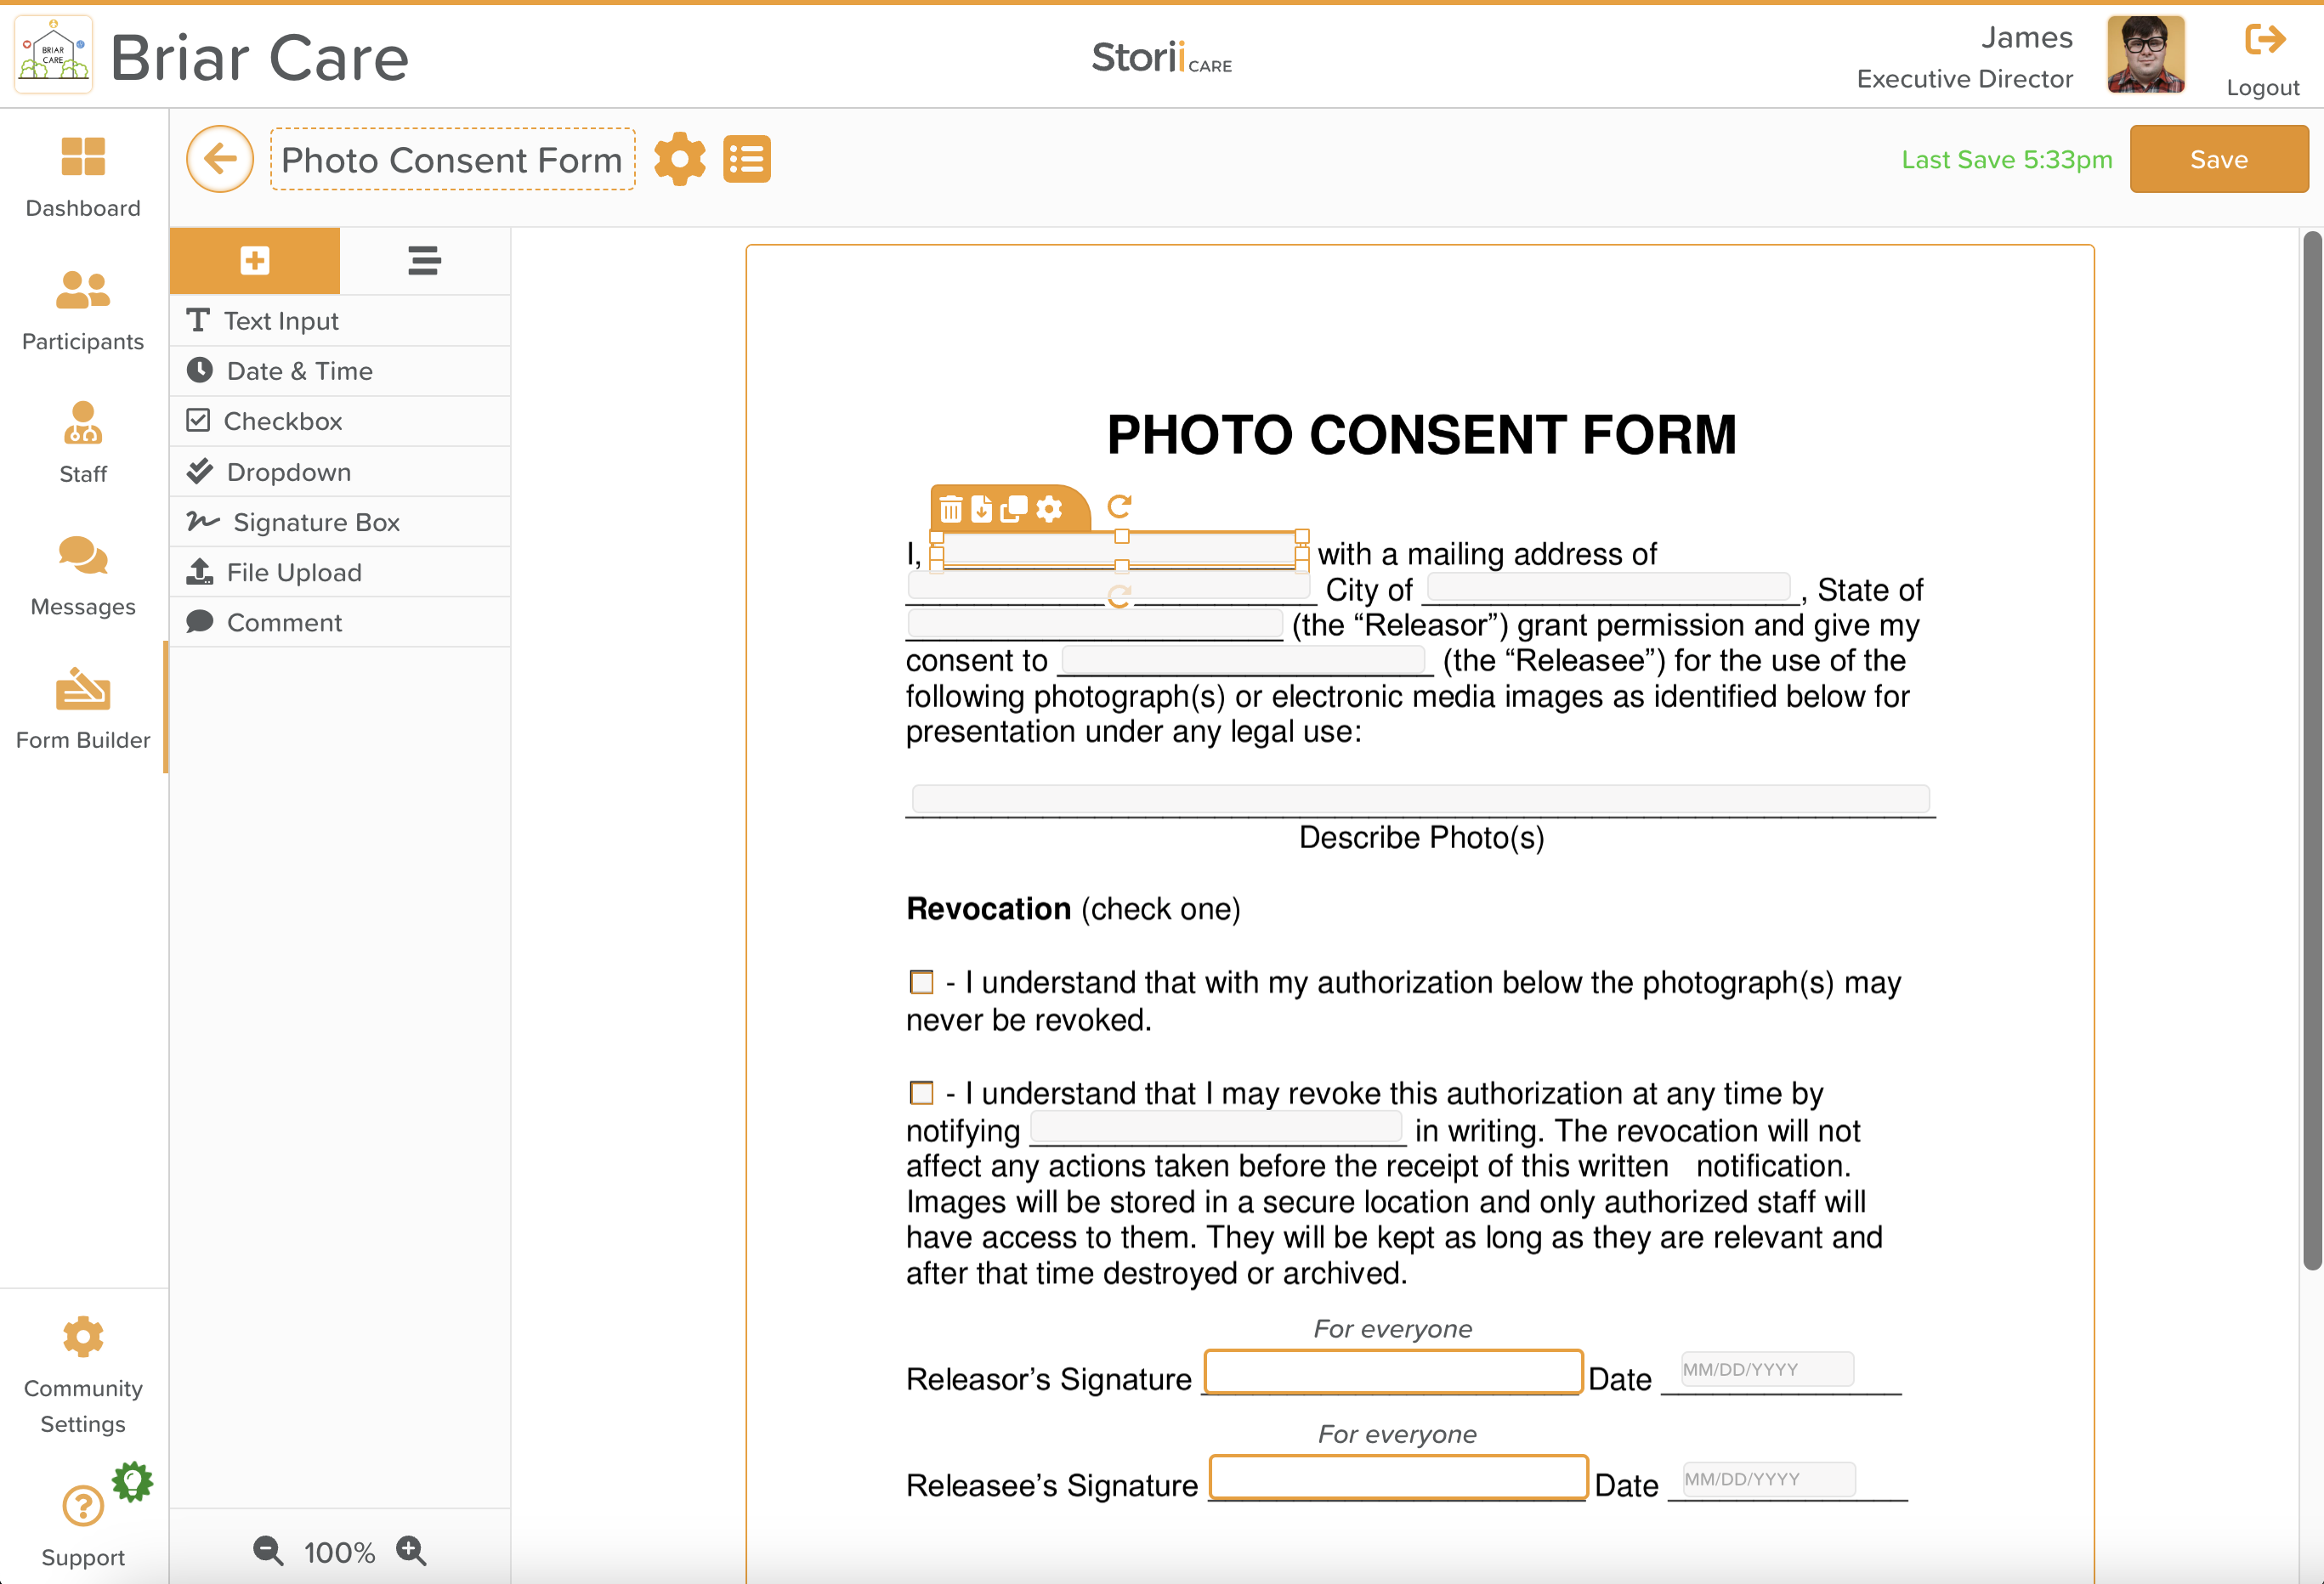Open the Support help icon
The image size is (2324, 1584).
(x=83, y=1506)
